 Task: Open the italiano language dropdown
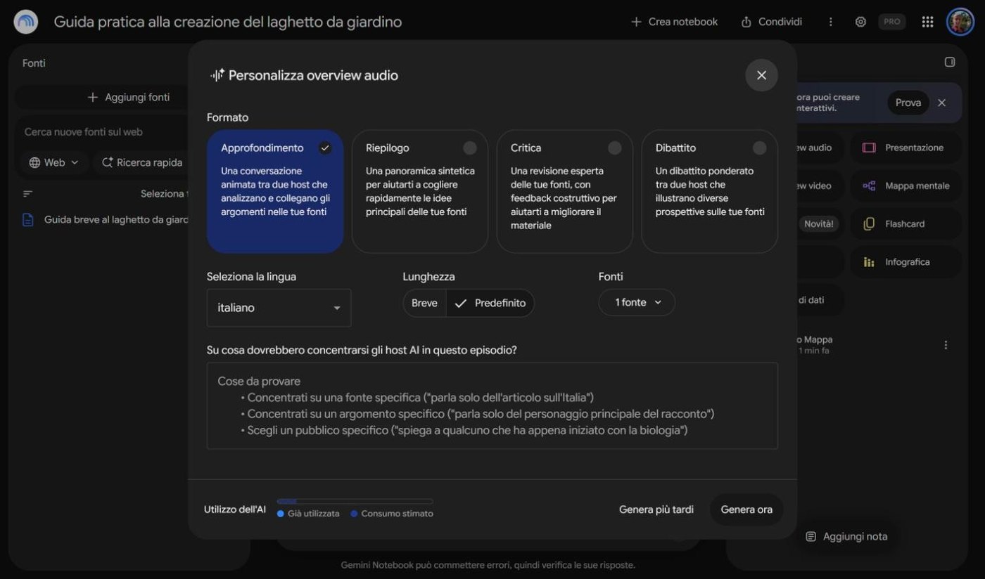click(x=279, y=308)
